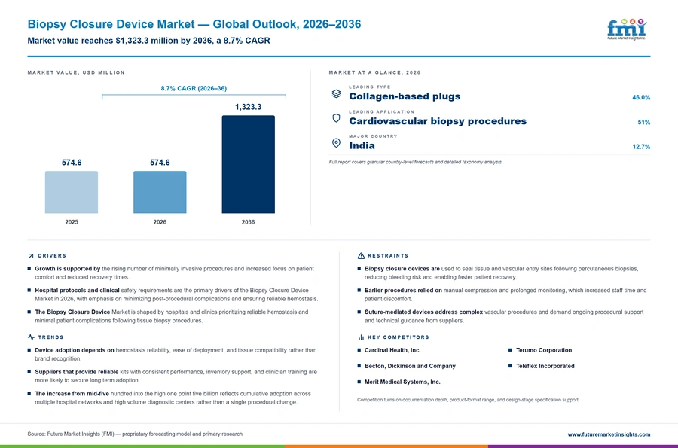
Task: Click the 'Trends' section heading
Action: [50, 337]
